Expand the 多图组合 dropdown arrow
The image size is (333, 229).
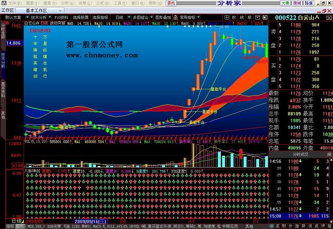[151, 17]
